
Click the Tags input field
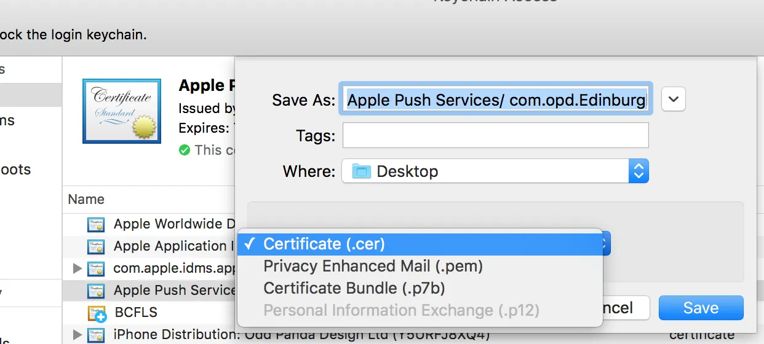click(496, 135)
